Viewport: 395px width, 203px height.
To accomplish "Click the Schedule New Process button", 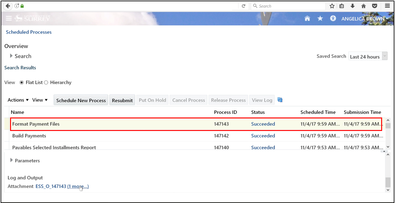I will point(81,100).
